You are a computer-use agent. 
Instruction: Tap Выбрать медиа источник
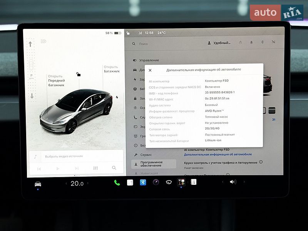(64, 156)
